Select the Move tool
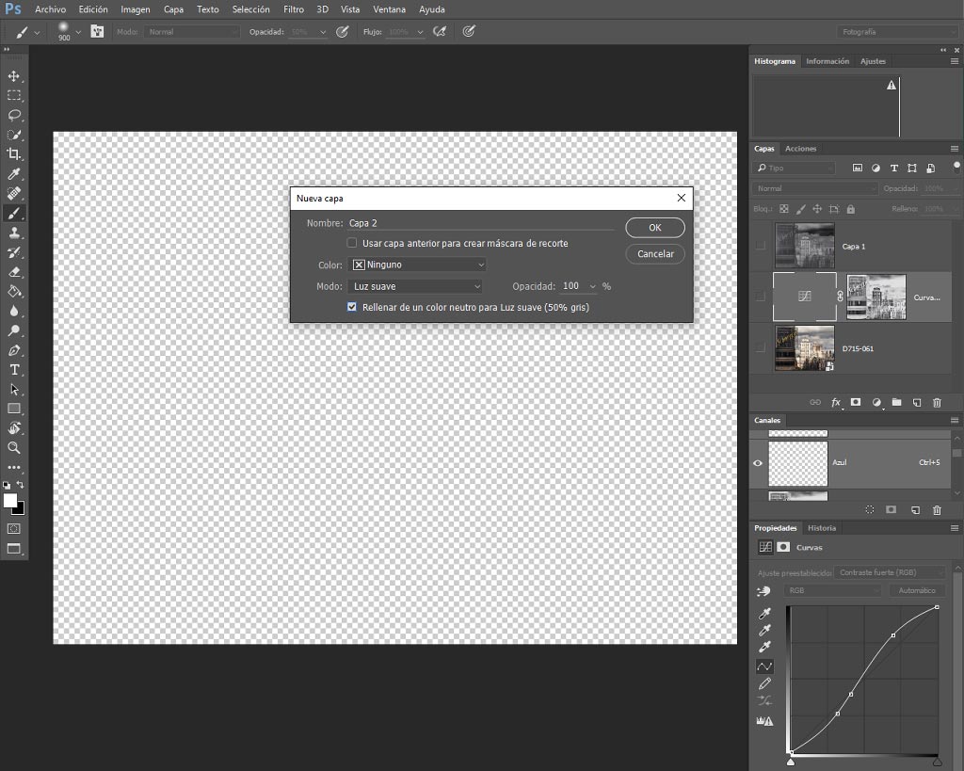Image resolution: width=964 pixels, height=771 pixels. tap(13, 76)
